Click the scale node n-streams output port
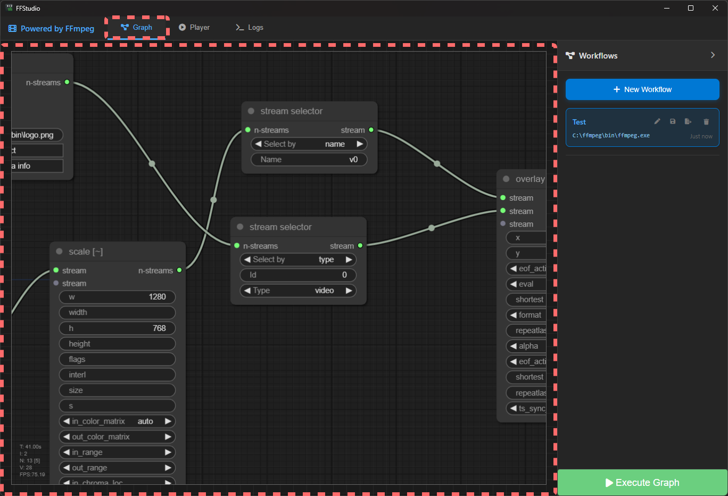Screen dimensions: 728x496 pos(179,270)
